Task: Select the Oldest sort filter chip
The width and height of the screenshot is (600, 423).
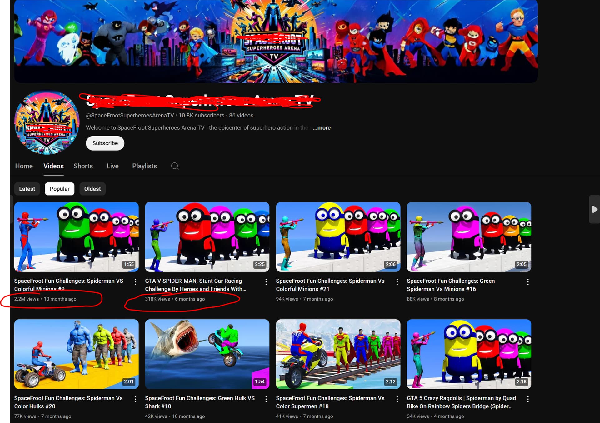Action: 92,189
